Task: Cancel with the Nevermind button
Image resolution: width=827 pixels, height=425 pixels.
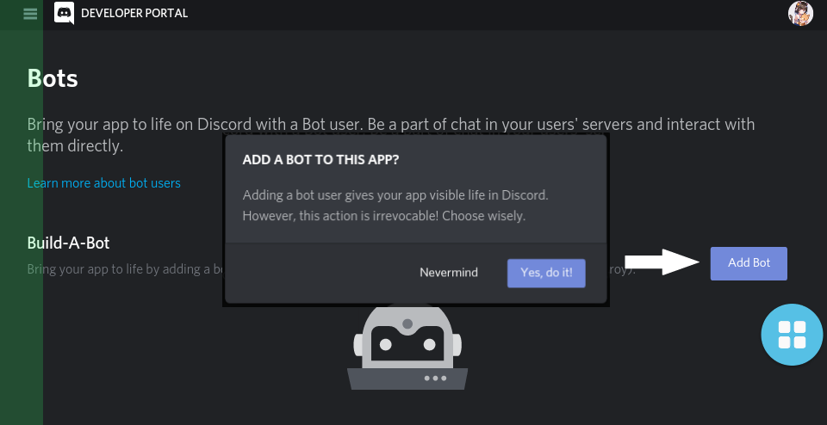Action: tap(449, 273)
